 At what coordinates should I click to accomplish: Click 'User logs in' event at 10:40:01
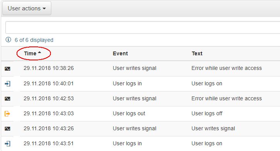(127, 83)
